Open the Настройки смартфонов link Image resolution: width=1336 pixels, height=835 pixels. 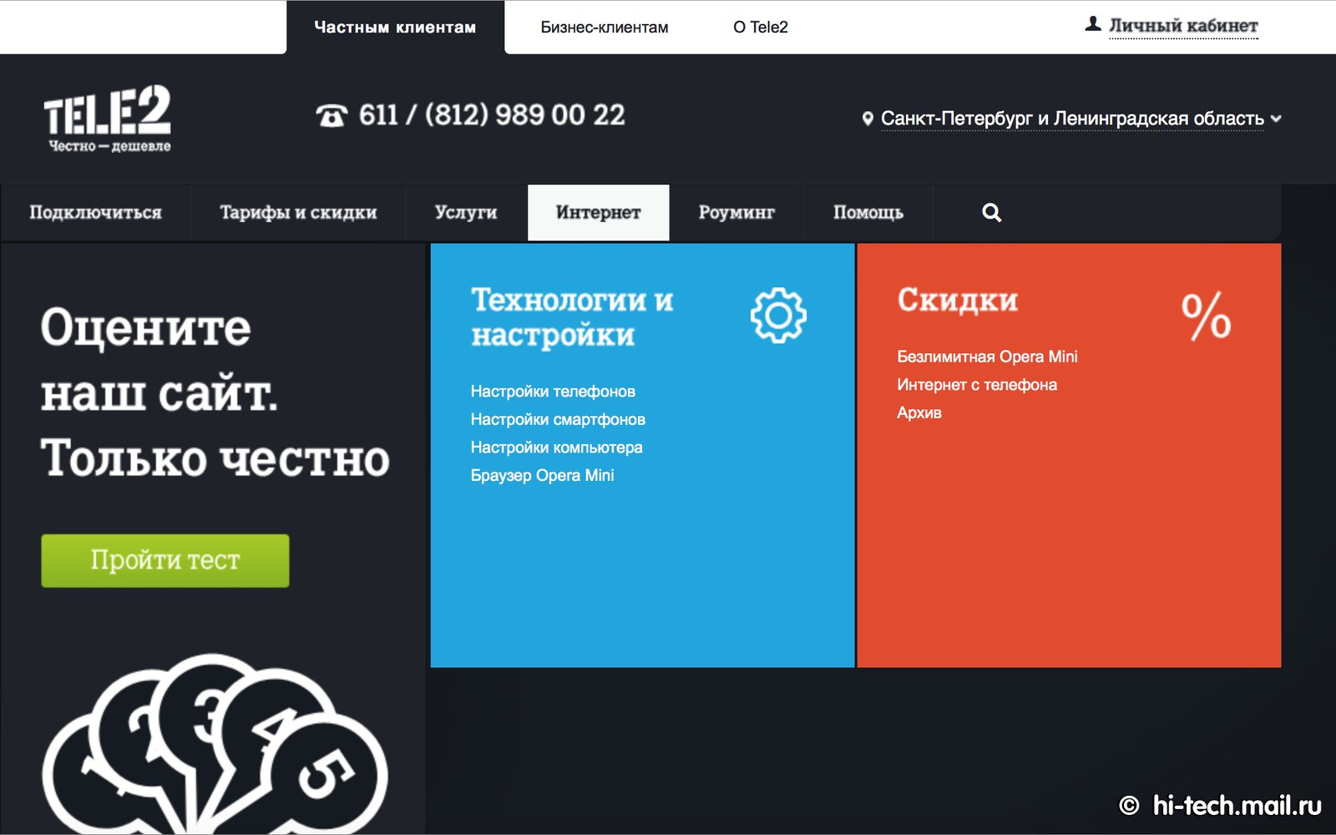[x=558, y=419]
